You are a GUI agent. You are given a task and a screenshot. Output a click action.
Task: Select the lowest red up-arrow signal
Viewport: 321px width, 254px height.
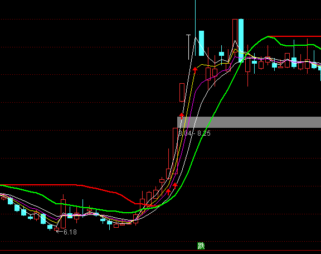[x=168, y=192]
